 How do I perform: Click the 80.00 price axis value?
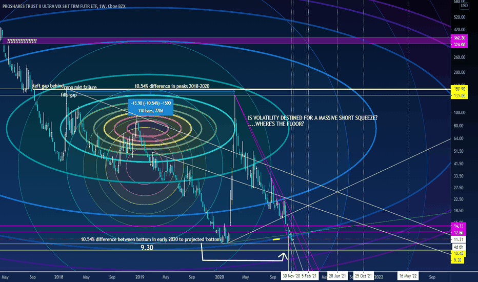click(x=459, y=126)
